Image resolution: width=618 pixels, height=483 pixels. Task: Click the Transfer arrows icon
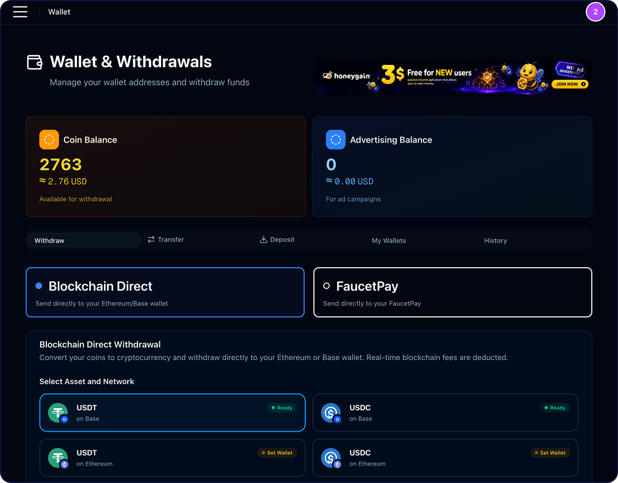pyautogui.click(x=151, y=239)
